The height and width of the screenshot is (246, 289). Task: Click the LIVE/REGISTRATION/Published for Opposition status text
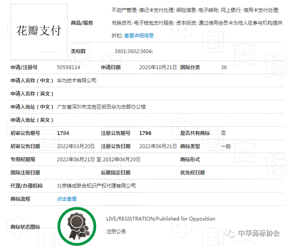(x=161, y=219)
